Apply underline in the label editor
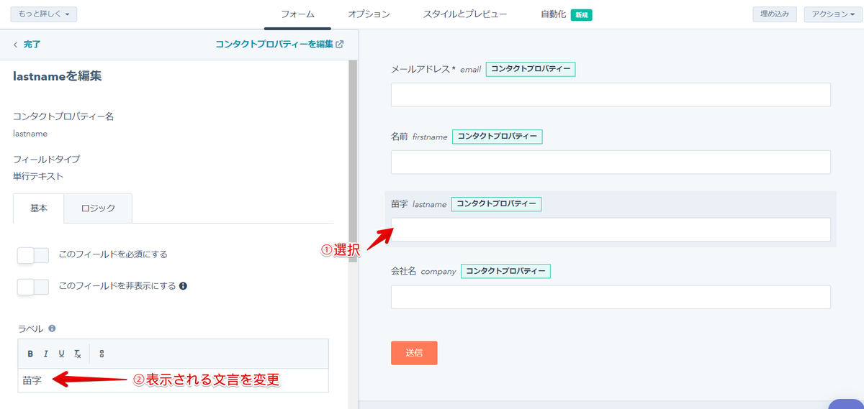This screenshot has height=409, width=864. click(61, 354)
